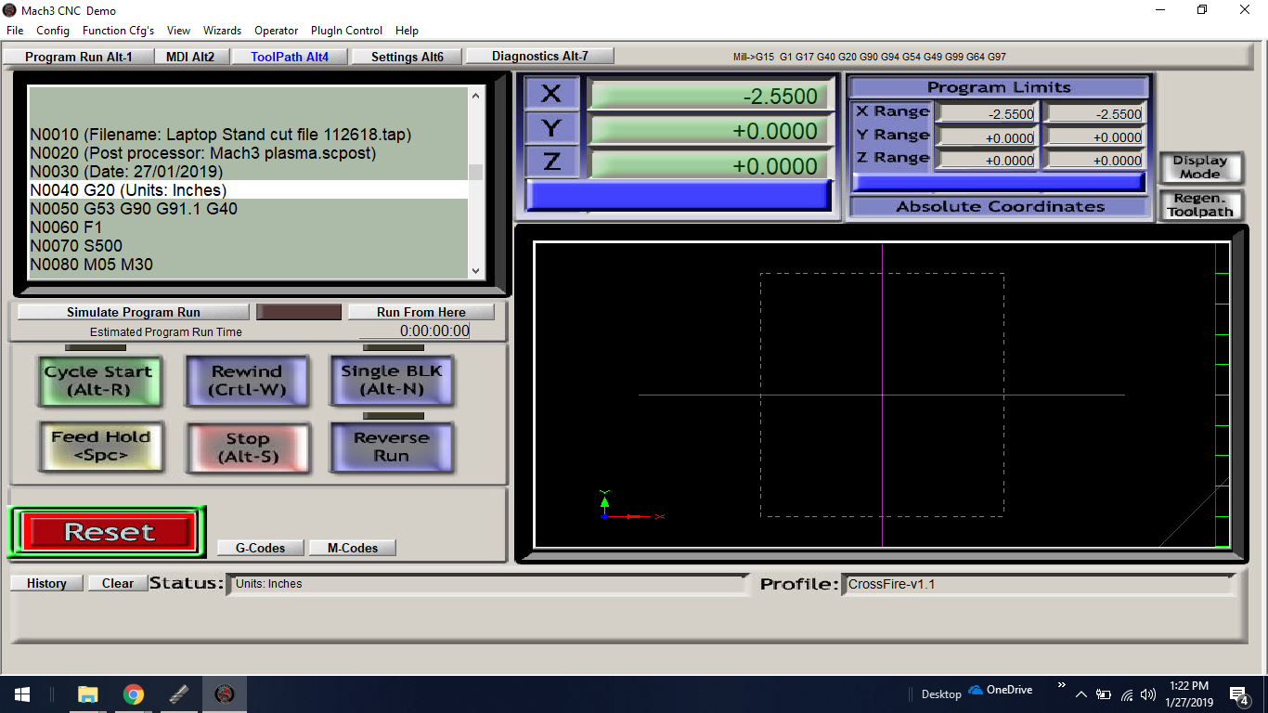This screenshot has width=1268, height=713.
Task: Click the Estimated Program Run Time field
Action: [415, 331]
